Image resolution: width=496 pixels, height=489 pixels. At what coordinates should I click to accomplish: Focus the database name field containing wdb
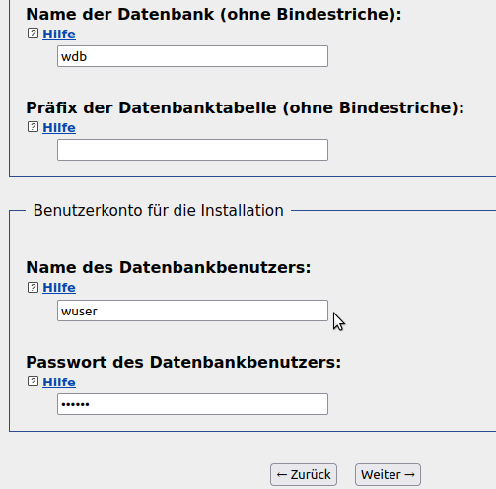(192, 56)
